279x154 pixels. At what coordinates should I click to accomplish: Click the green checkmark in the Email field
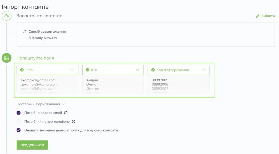[22, 70]
